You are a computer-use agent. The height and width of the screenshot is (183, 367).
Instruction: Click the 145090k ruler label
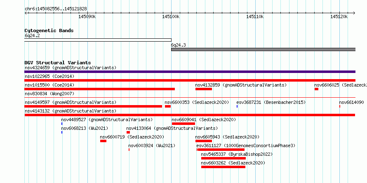pos(87,17)
